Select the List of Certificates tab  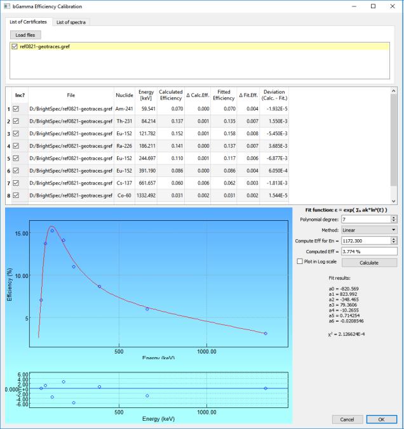tap(27, 22)
